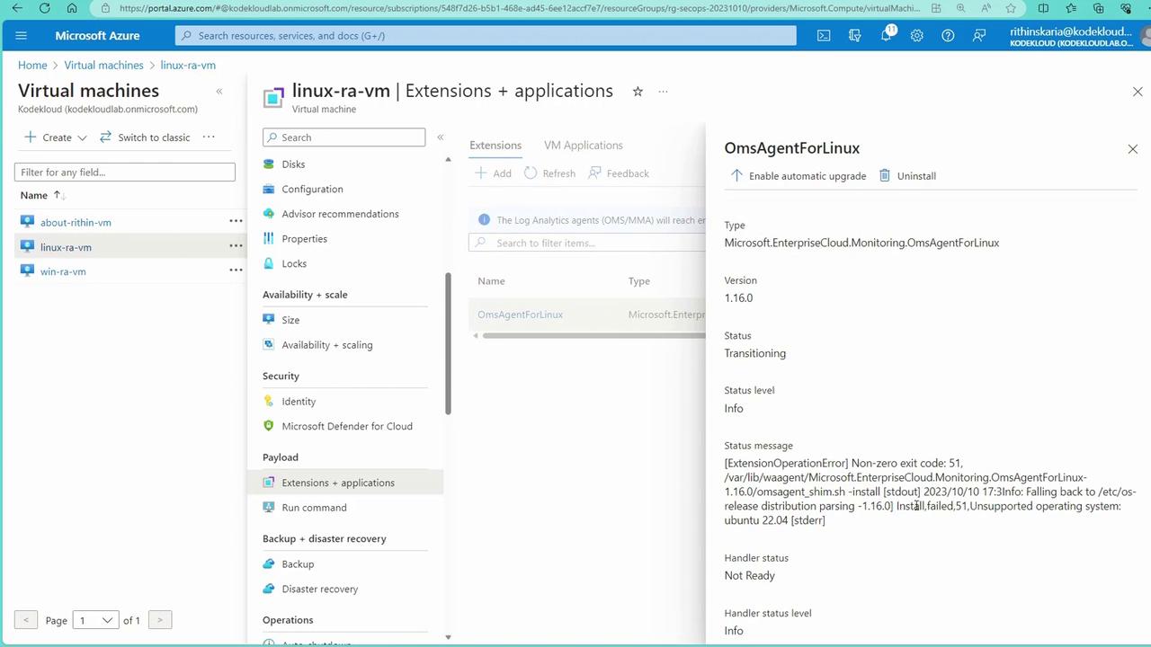This screenshot has height=647, width=1151.
Task: Open Backup under Backup + disaster recovery
Action: [x=298, y=564]
